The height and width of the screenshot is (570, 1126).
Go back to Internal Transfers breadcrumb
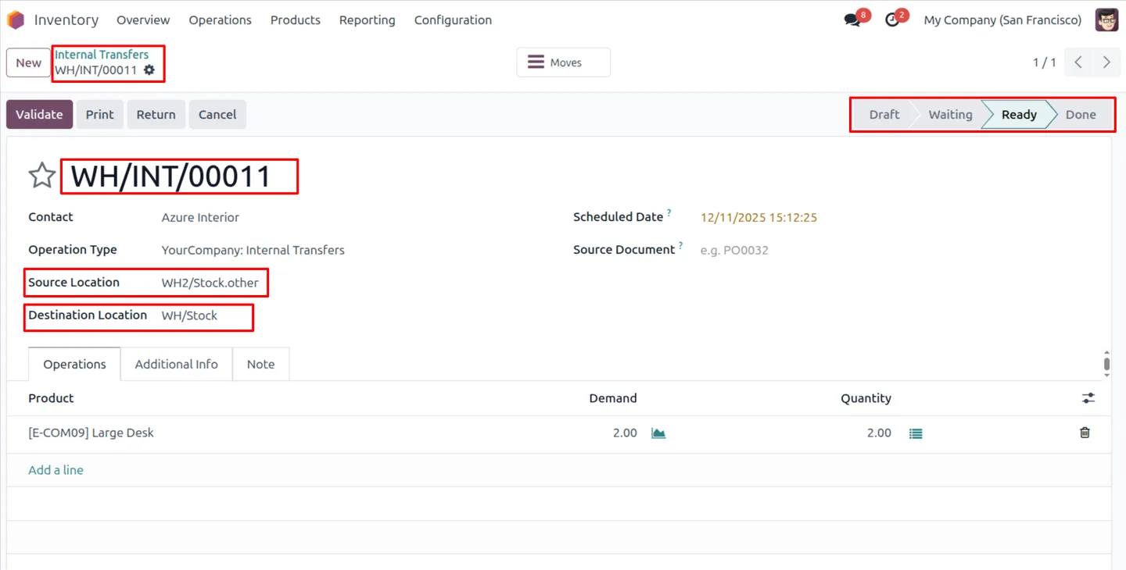pos(102,55)
